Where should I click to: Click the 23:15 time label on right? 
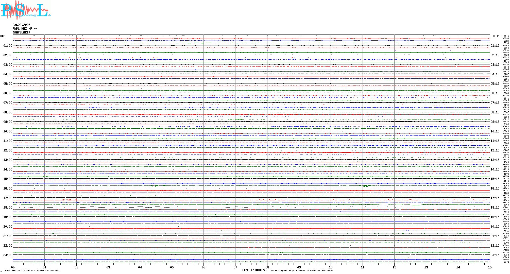495,255
